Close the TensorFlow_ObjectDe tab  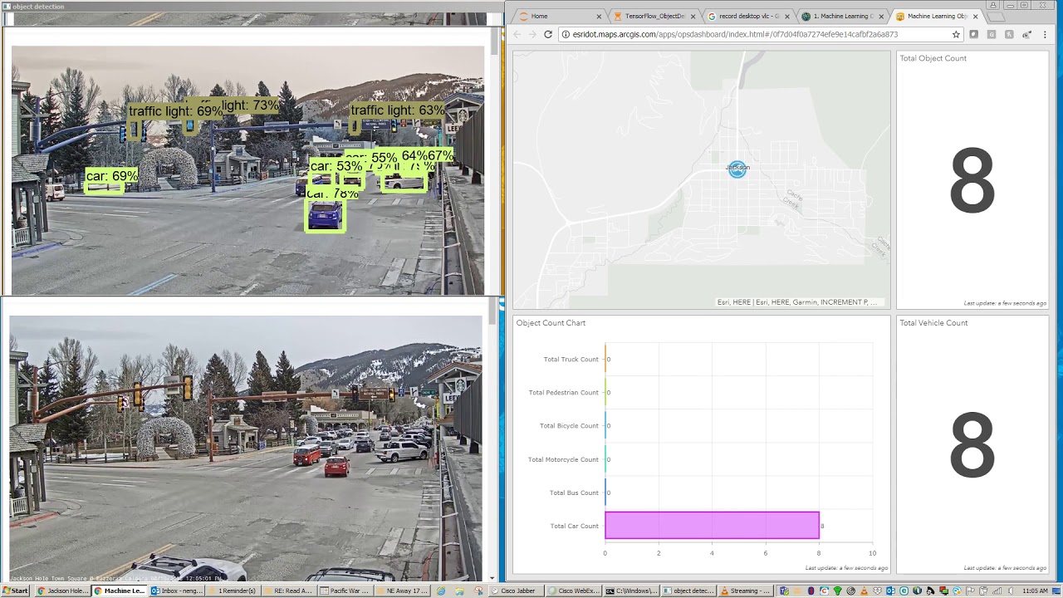tap(693, 16)
